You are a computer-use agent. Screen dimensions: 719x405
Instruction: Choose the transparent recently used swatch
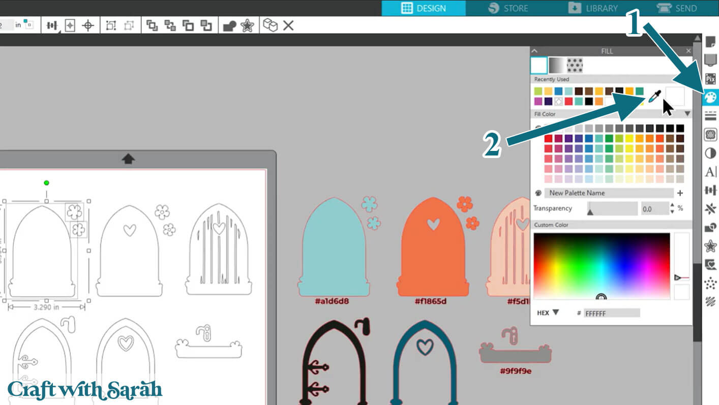point(559,101)
